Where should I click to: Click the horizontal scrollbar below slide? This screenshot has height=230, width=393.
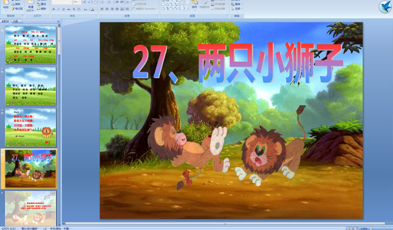point(225,224)
